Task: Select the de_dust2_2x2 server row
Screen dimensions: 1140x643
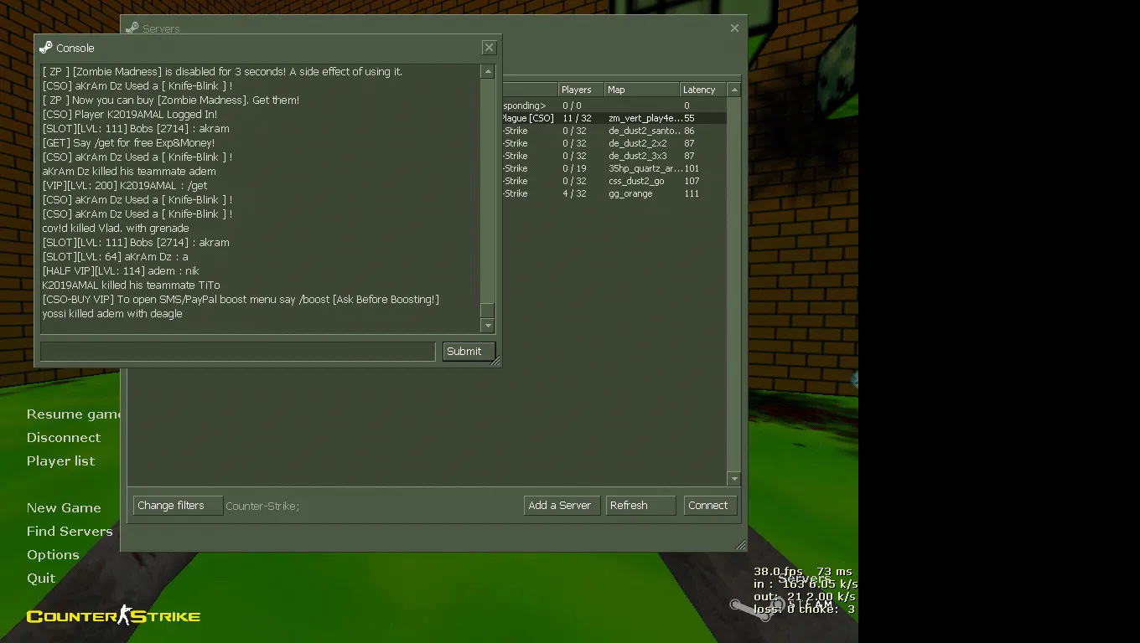Action: pyautogui.click(x=614, y=143)
